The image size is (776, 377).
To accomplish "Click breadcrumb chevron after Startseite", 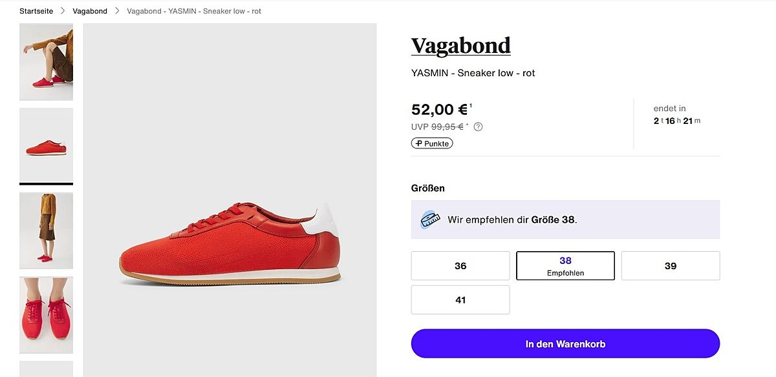I will 63,11.
